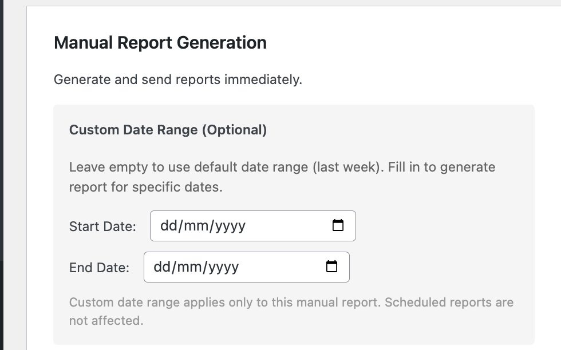561x350 pixels.
Task: Select the day segment in End Date
Action: point(162,267)
